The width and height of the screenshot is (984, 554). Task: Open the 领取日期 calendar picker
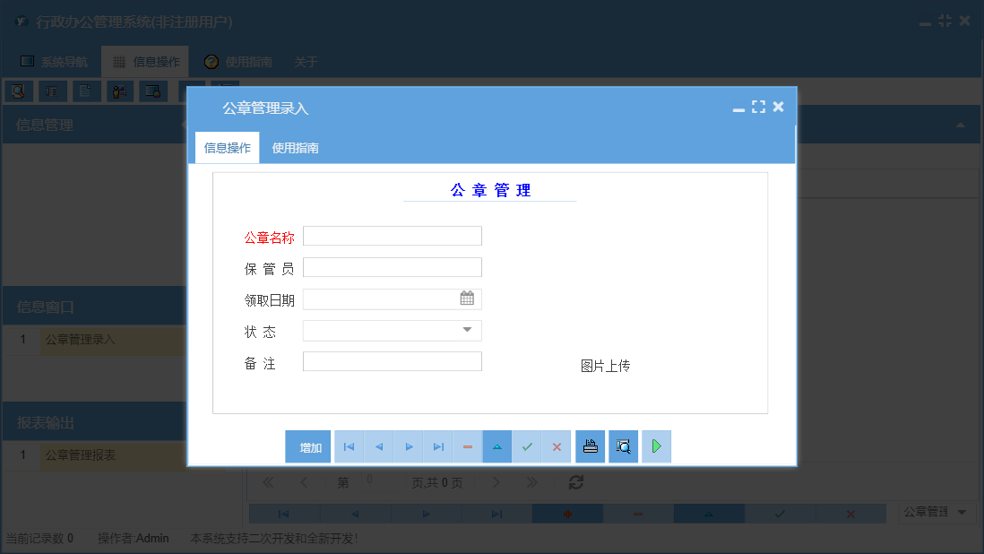click(466, 299)
